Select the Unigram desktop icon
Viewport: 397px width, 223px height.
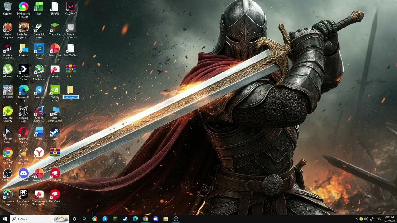click(39, 90)
